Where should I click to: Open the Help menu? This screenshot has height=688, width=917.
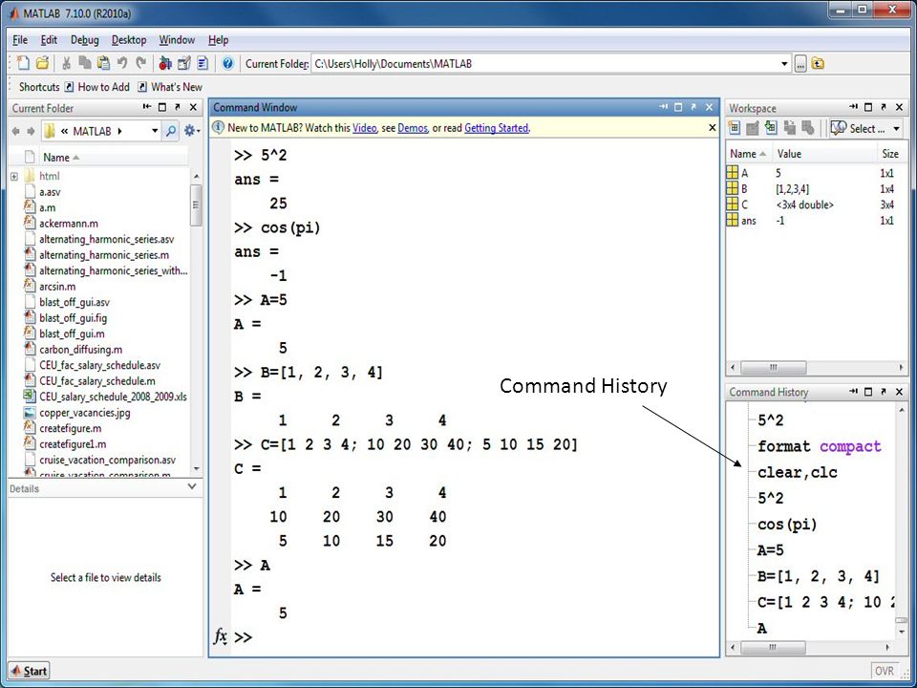tap(218, 40)
